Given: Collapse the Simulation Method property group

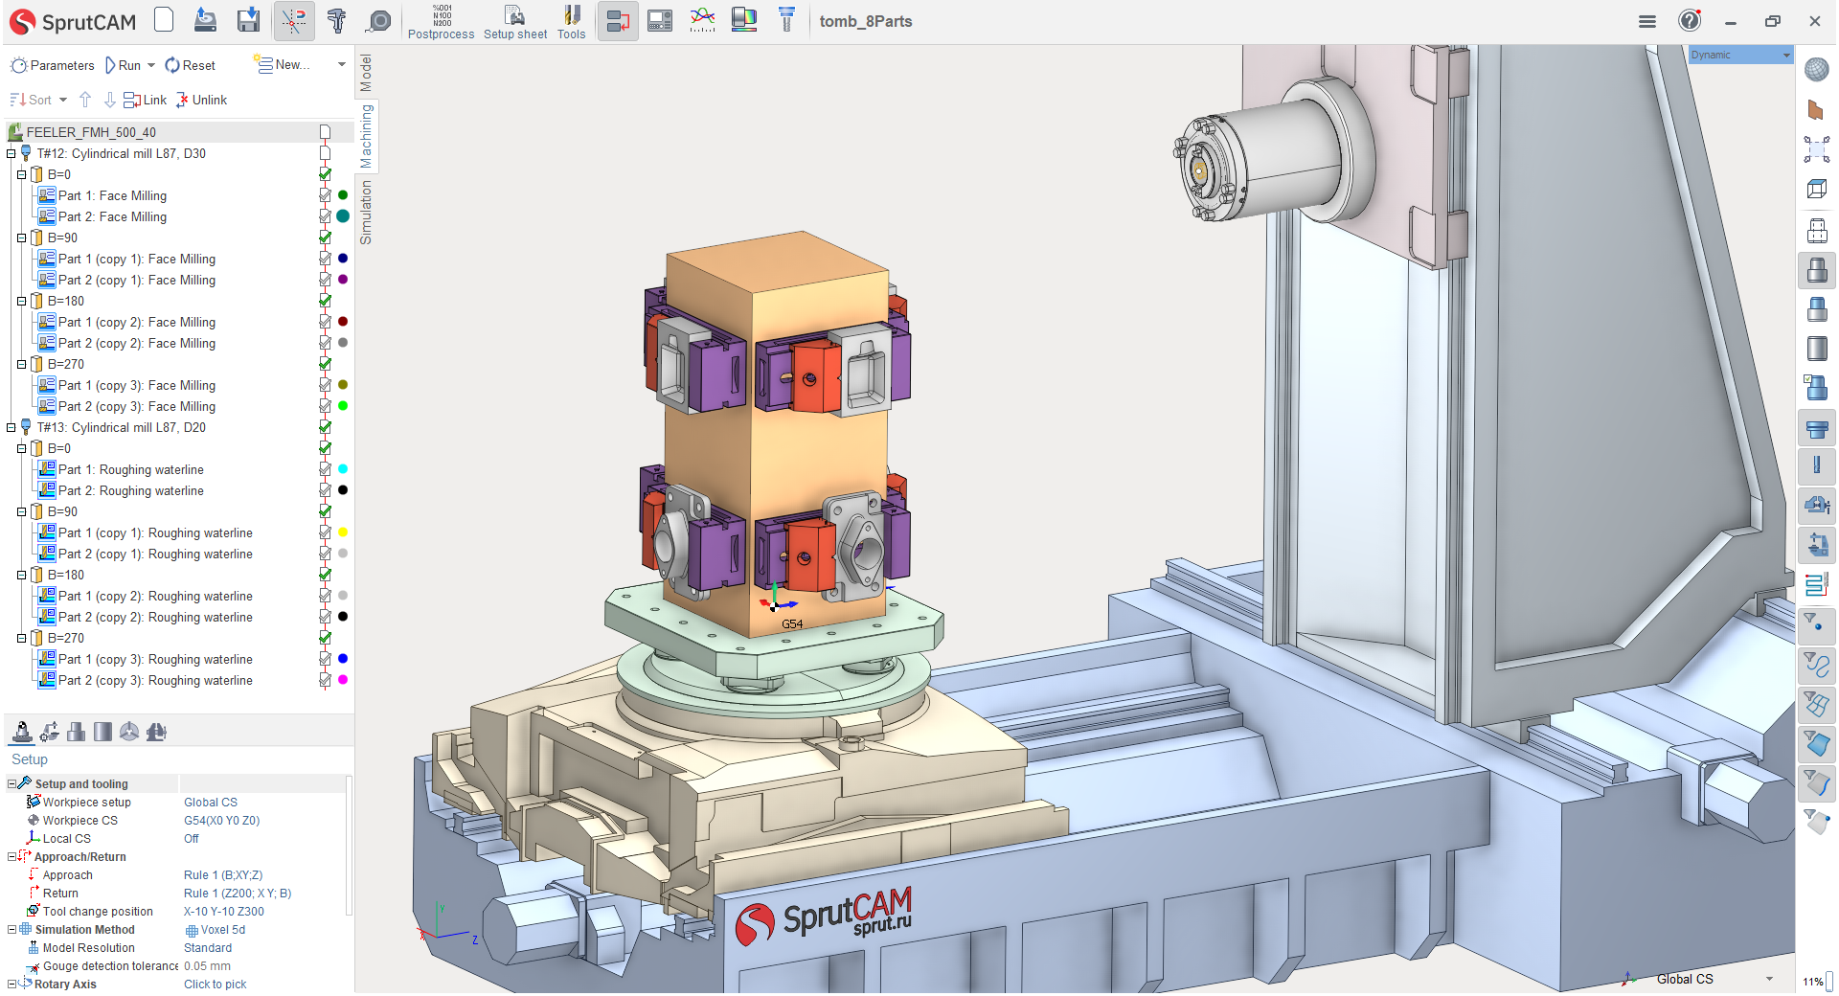Looking at the screenshot, I should pos(11,929).
